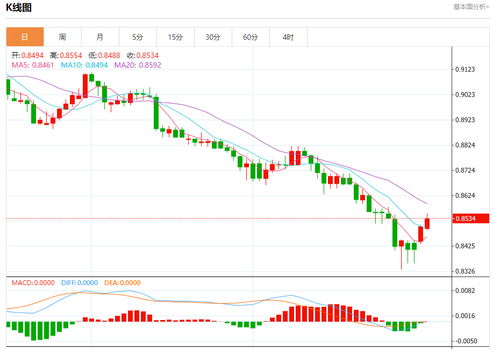Click the latest red candlestick at right edge

pos(427,224)
